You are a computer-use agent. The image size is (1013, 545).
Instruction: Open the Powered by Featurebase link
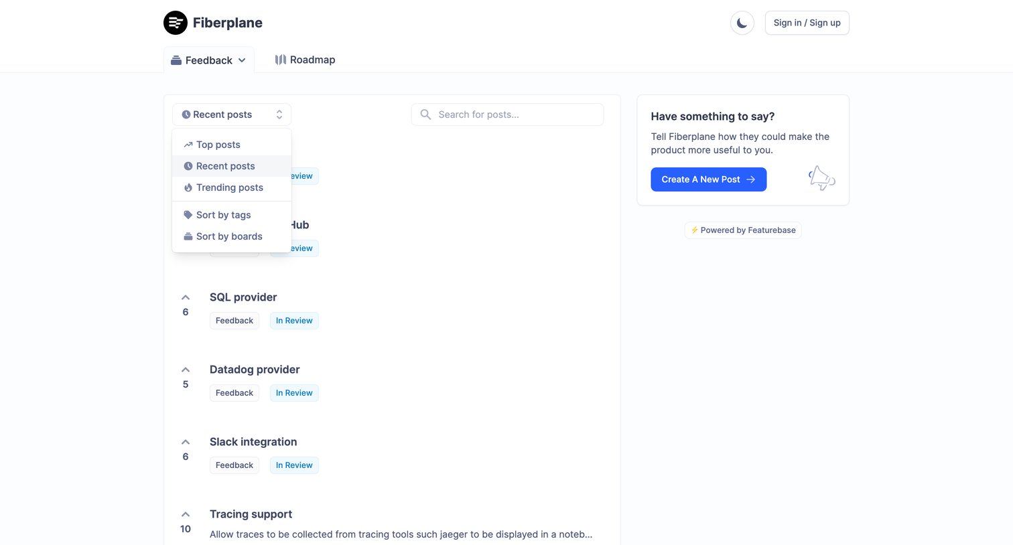[743, 230]
